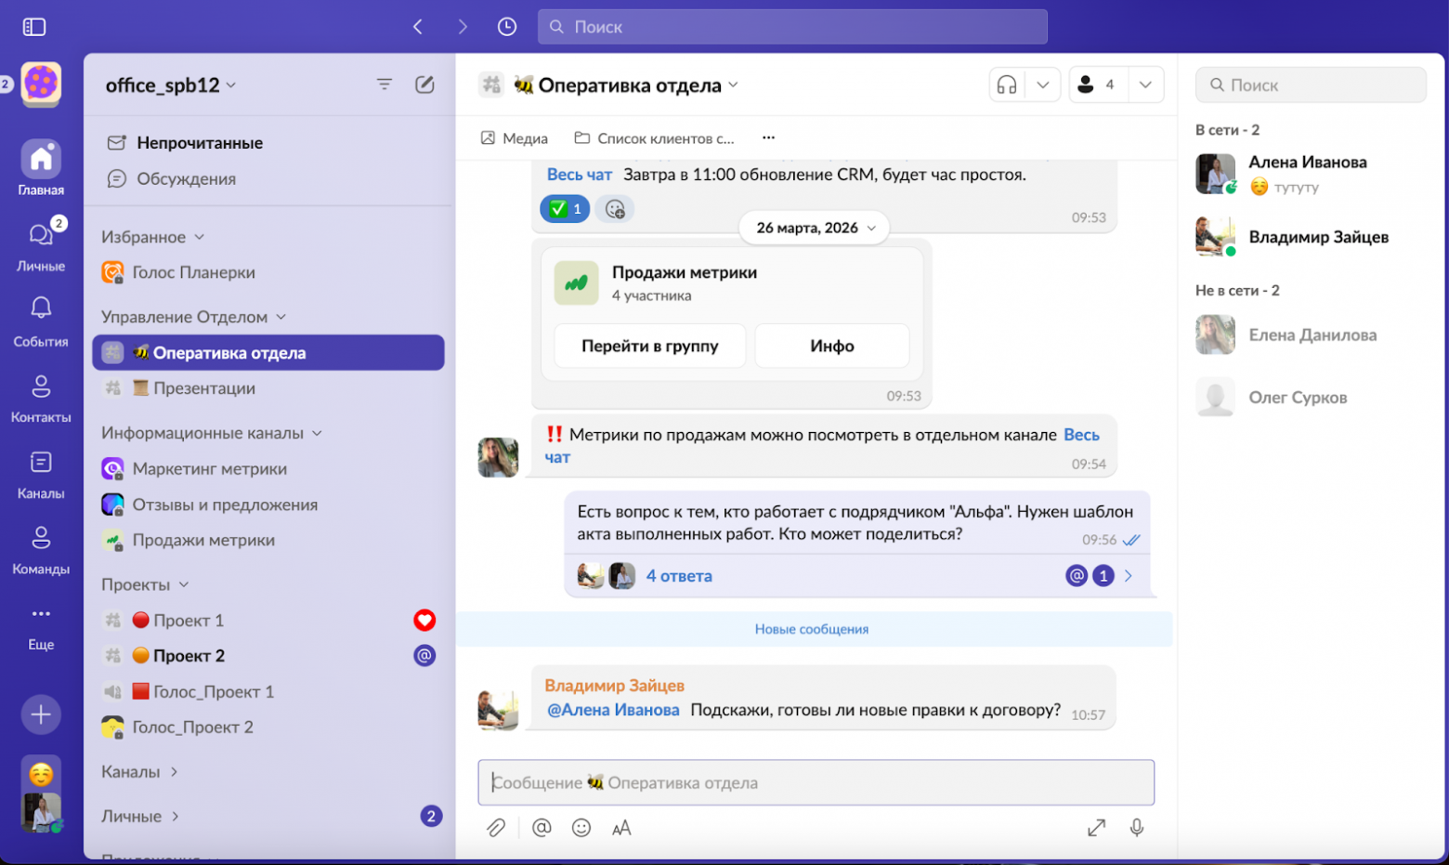The image size is (1449, 865).
Task: Toggle the green checkmark reaction
Action: [565, 209]
